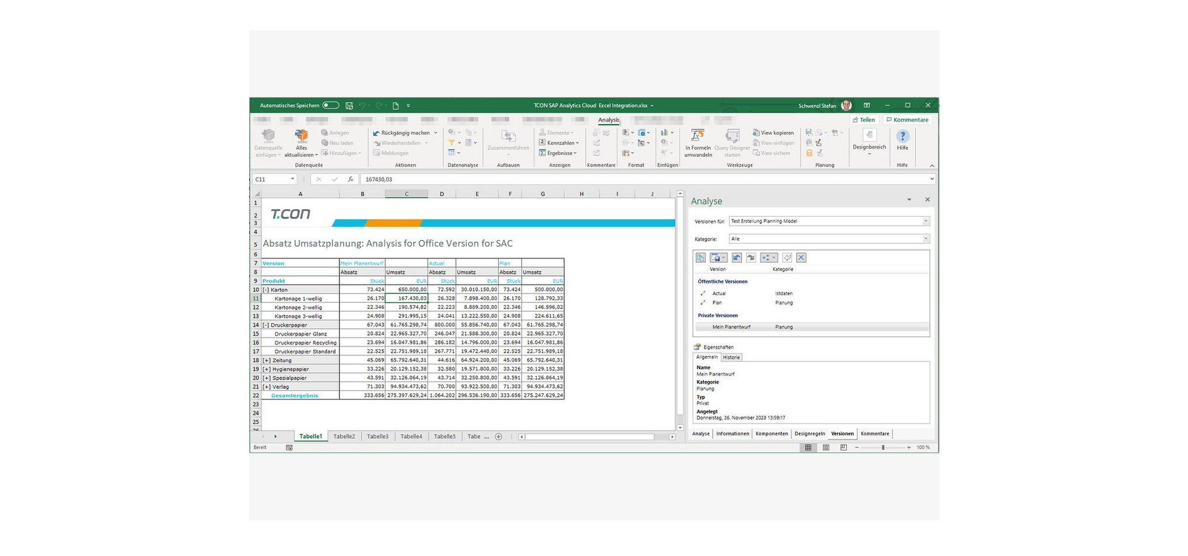Click the Gesamtergebnis row label

click(x=294, y=396)
